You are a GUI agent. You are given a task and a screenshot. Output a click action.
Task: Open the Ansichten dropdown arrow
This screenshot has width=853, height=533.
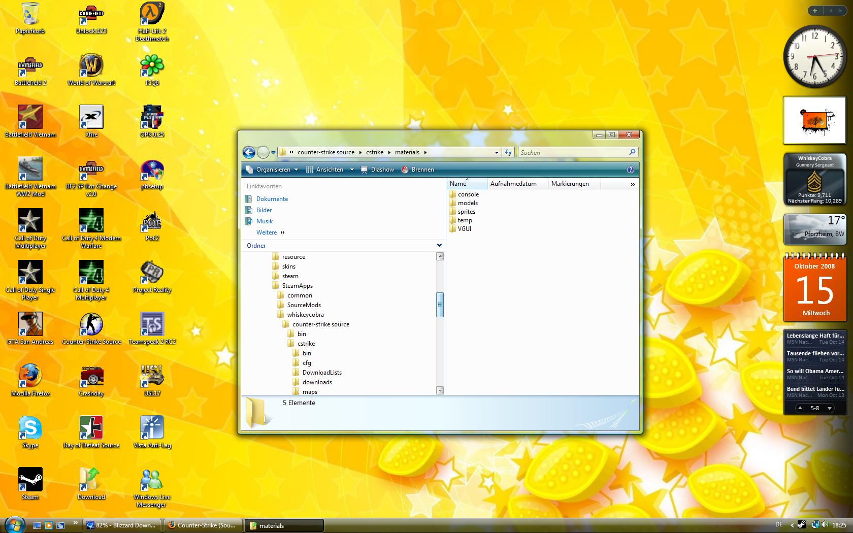[x=352, y=170]
